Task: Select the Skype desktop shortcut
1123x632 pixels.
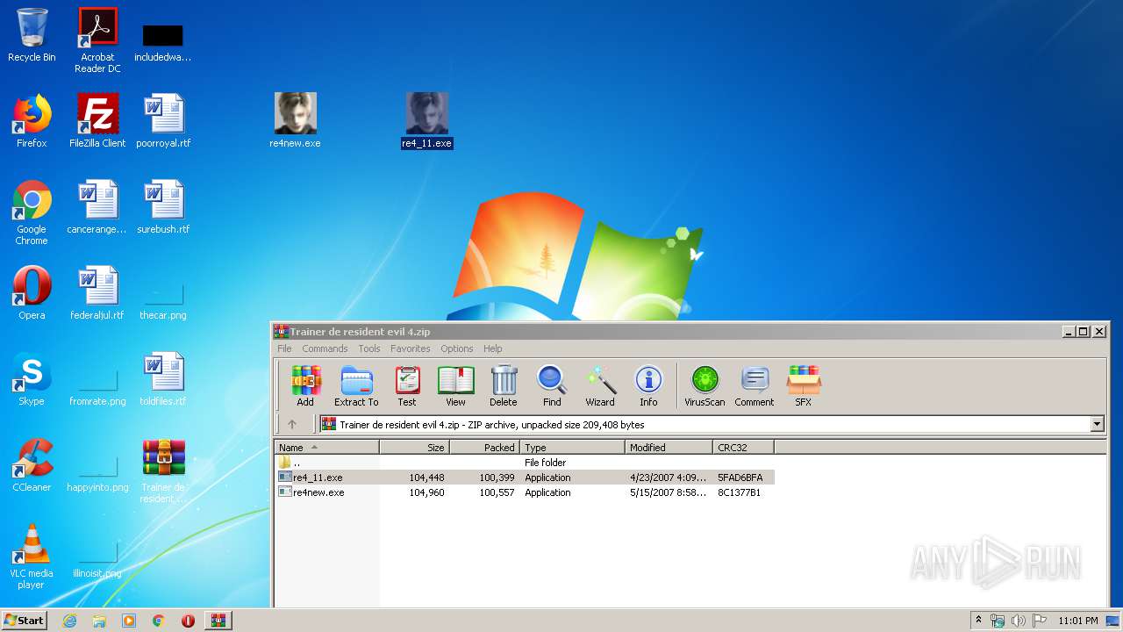Action: pyautogui.click(x=32, y=379)
